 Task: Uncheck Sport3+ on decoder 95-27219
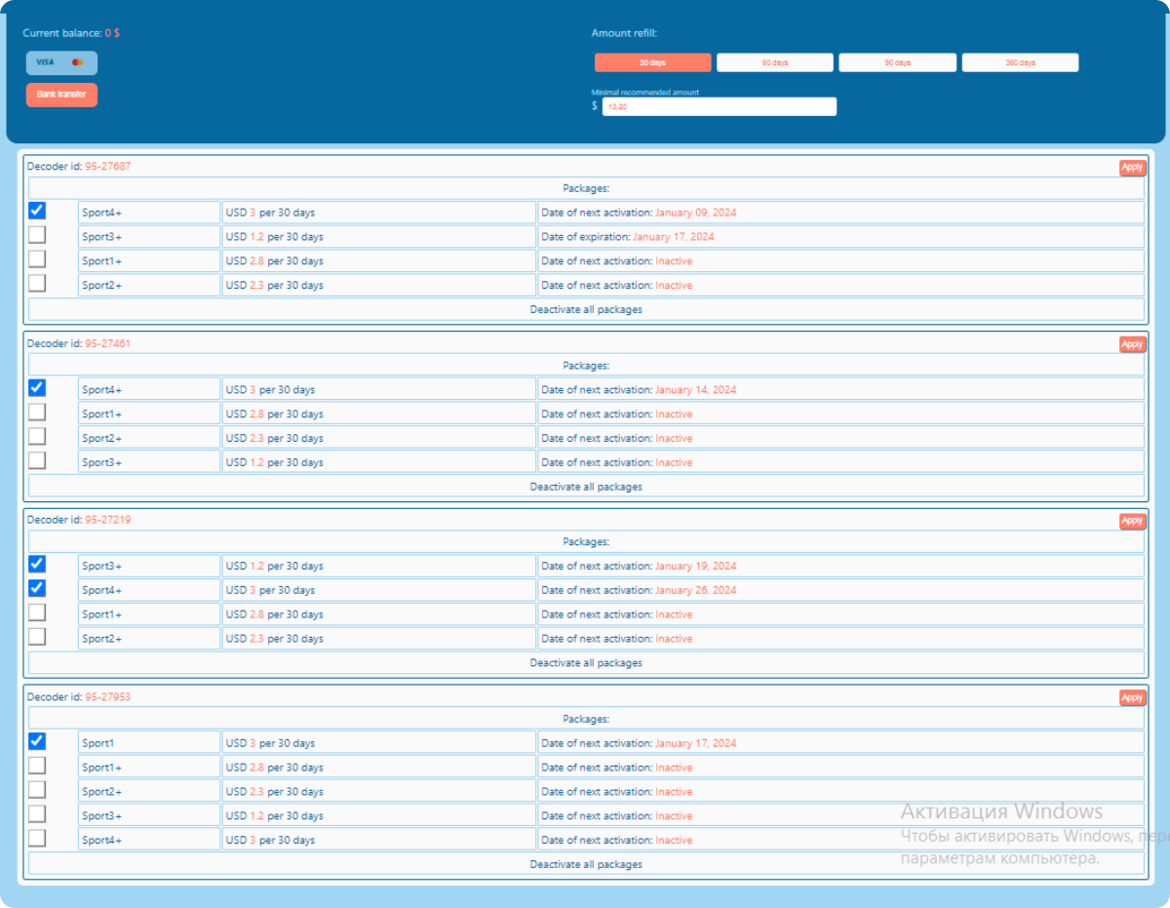point(37,564)
